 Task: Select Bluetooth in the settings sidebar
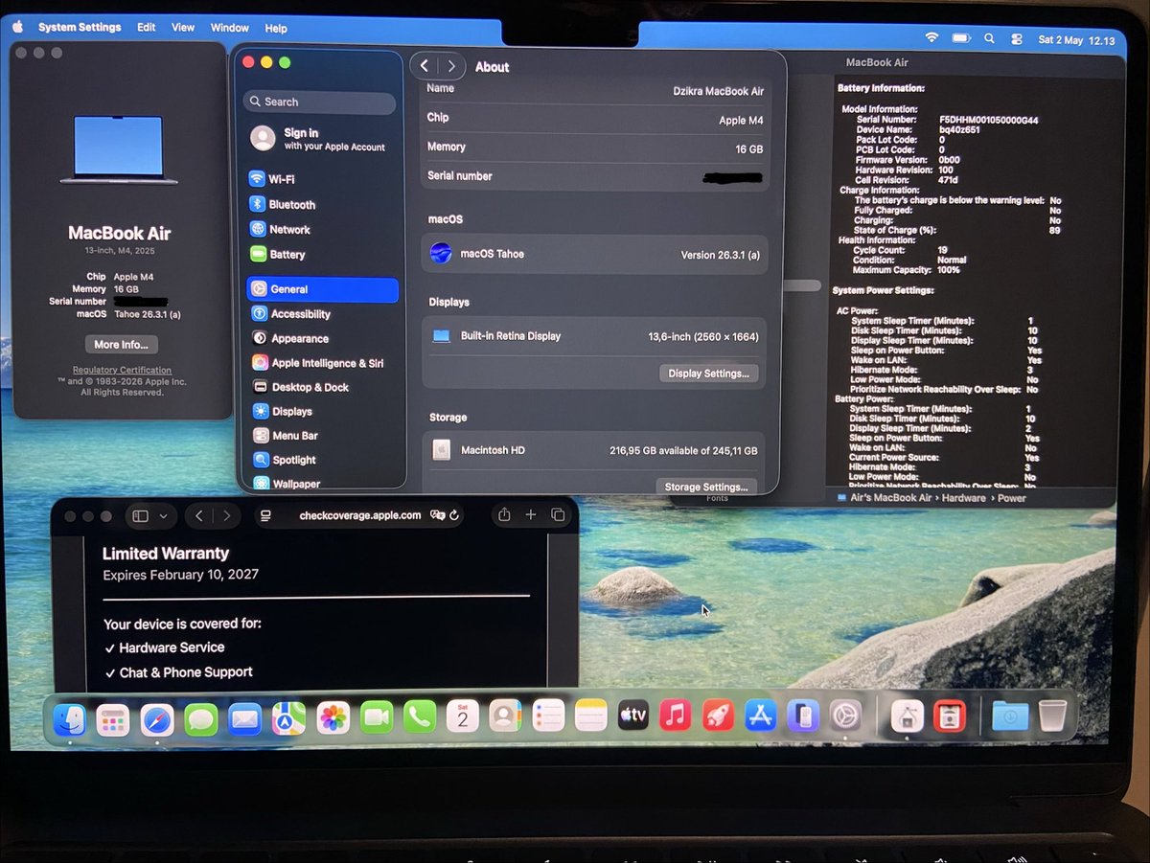coord(322,204)
